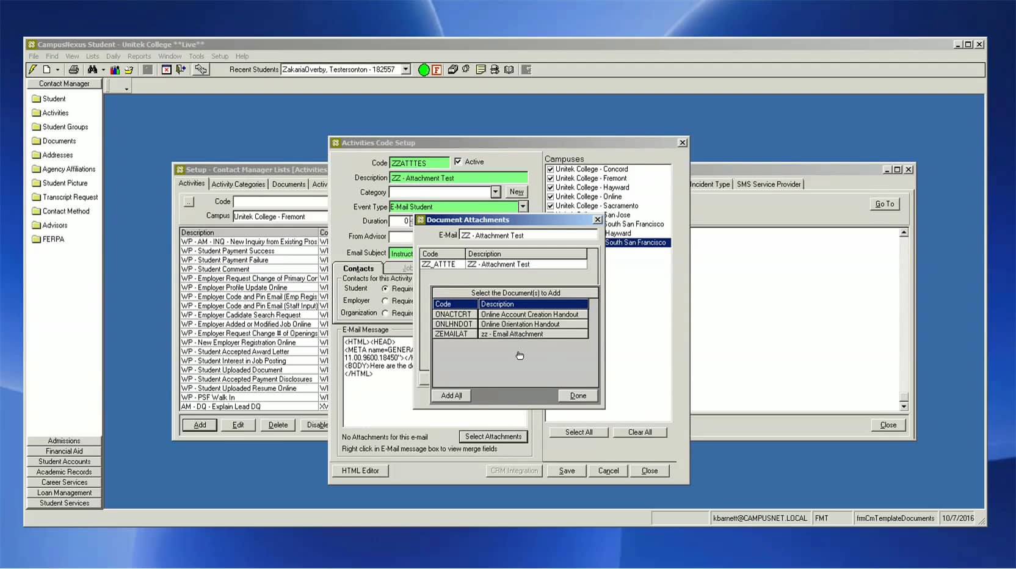Click the Select Attachments button

pos(493,437)
